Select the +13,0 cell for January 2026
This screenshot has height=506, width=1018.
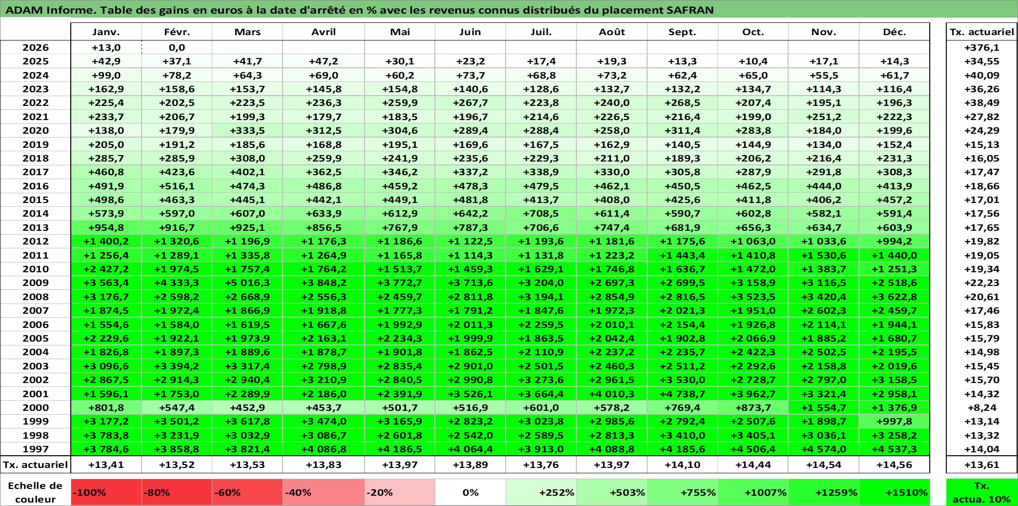(x=106, y=47)
